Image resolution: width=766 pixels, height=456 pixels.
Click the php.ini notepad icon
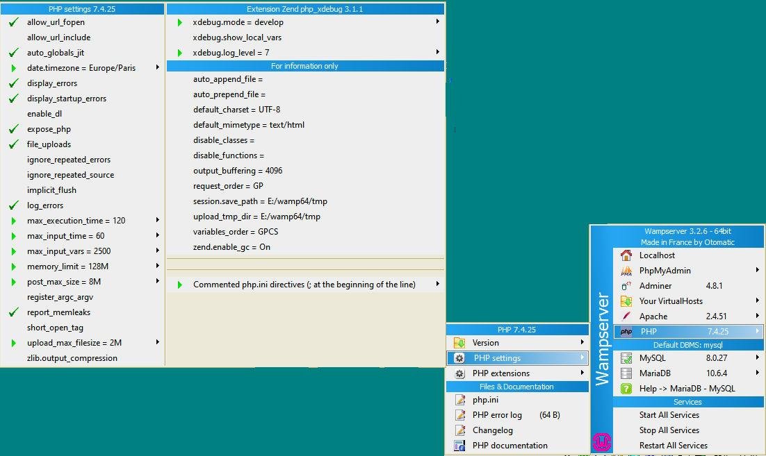pyautogui.click(x=459, y=400)
